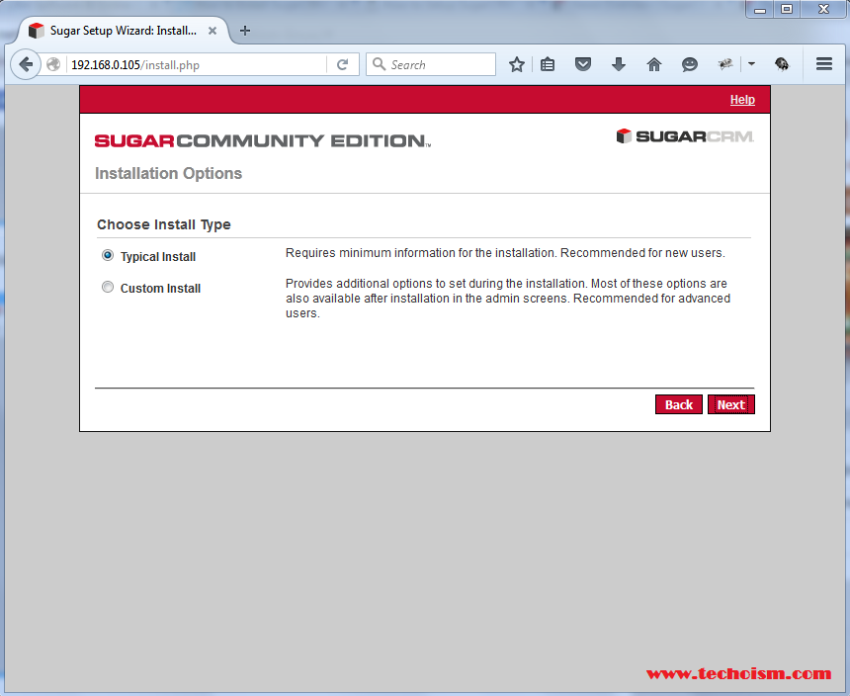850x696 pixels.
Task: Click the magnifier icon in search box
Action: (x=379, y=64)
